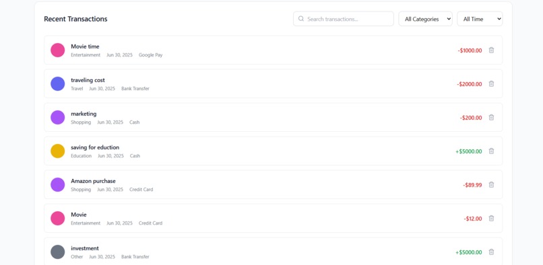Click the -$1000.00 amount

[x=470, y=50]
